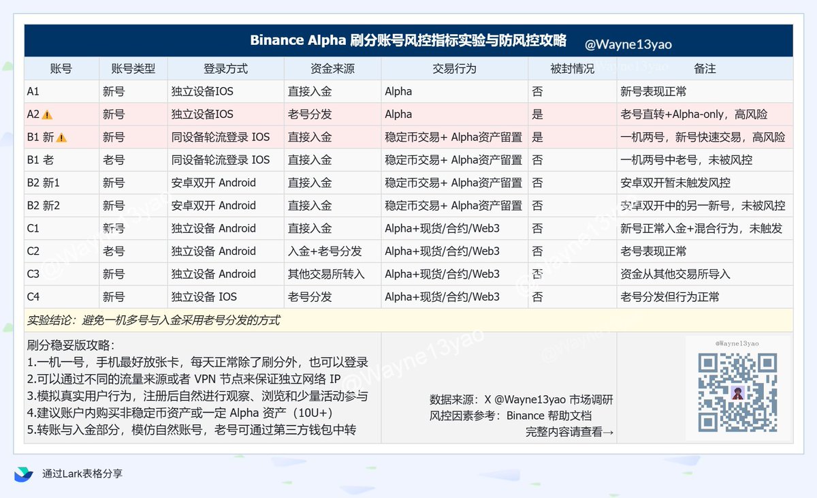Click the '完整内容请查看→' text
This screenshot has width=817, height=498.
(569, 431)
